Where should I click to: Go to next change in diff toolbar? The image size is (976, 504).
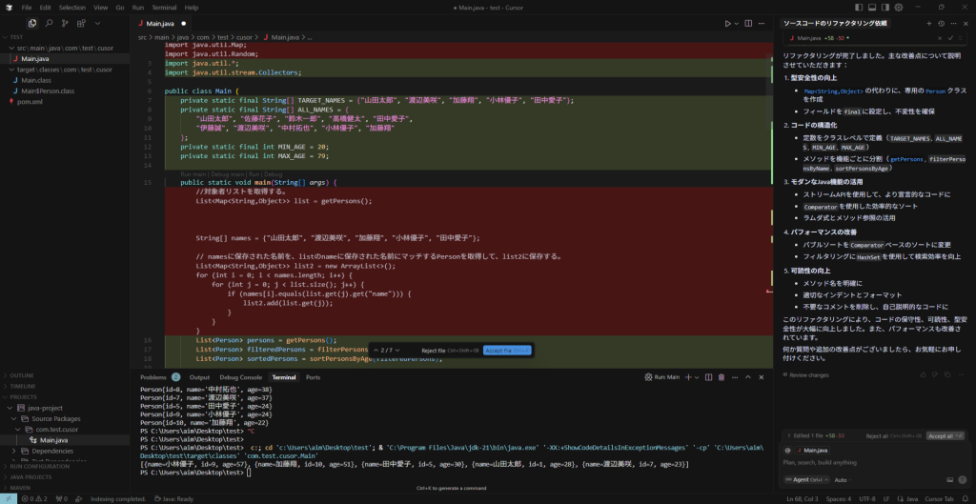399,351
